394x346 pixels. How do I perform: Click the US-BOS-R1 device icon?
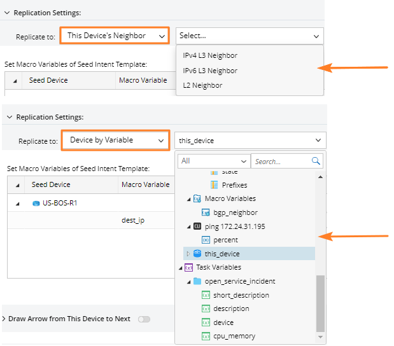(x=36, y=203)
